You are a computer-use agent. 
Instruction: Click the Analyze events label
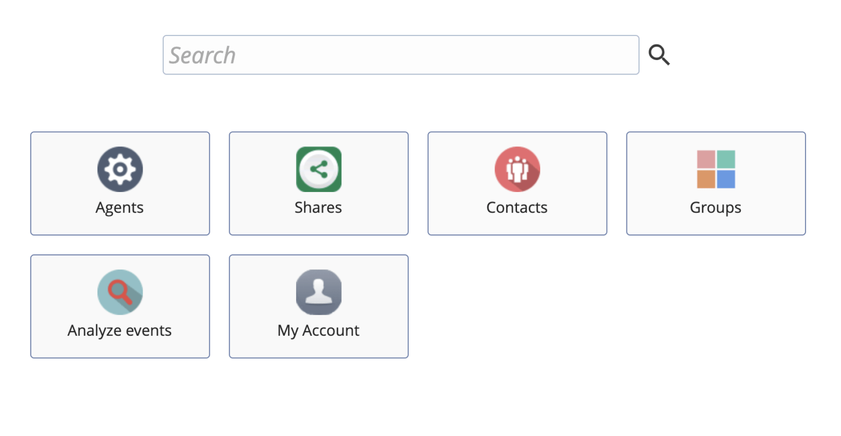click(x=120, y=331)
